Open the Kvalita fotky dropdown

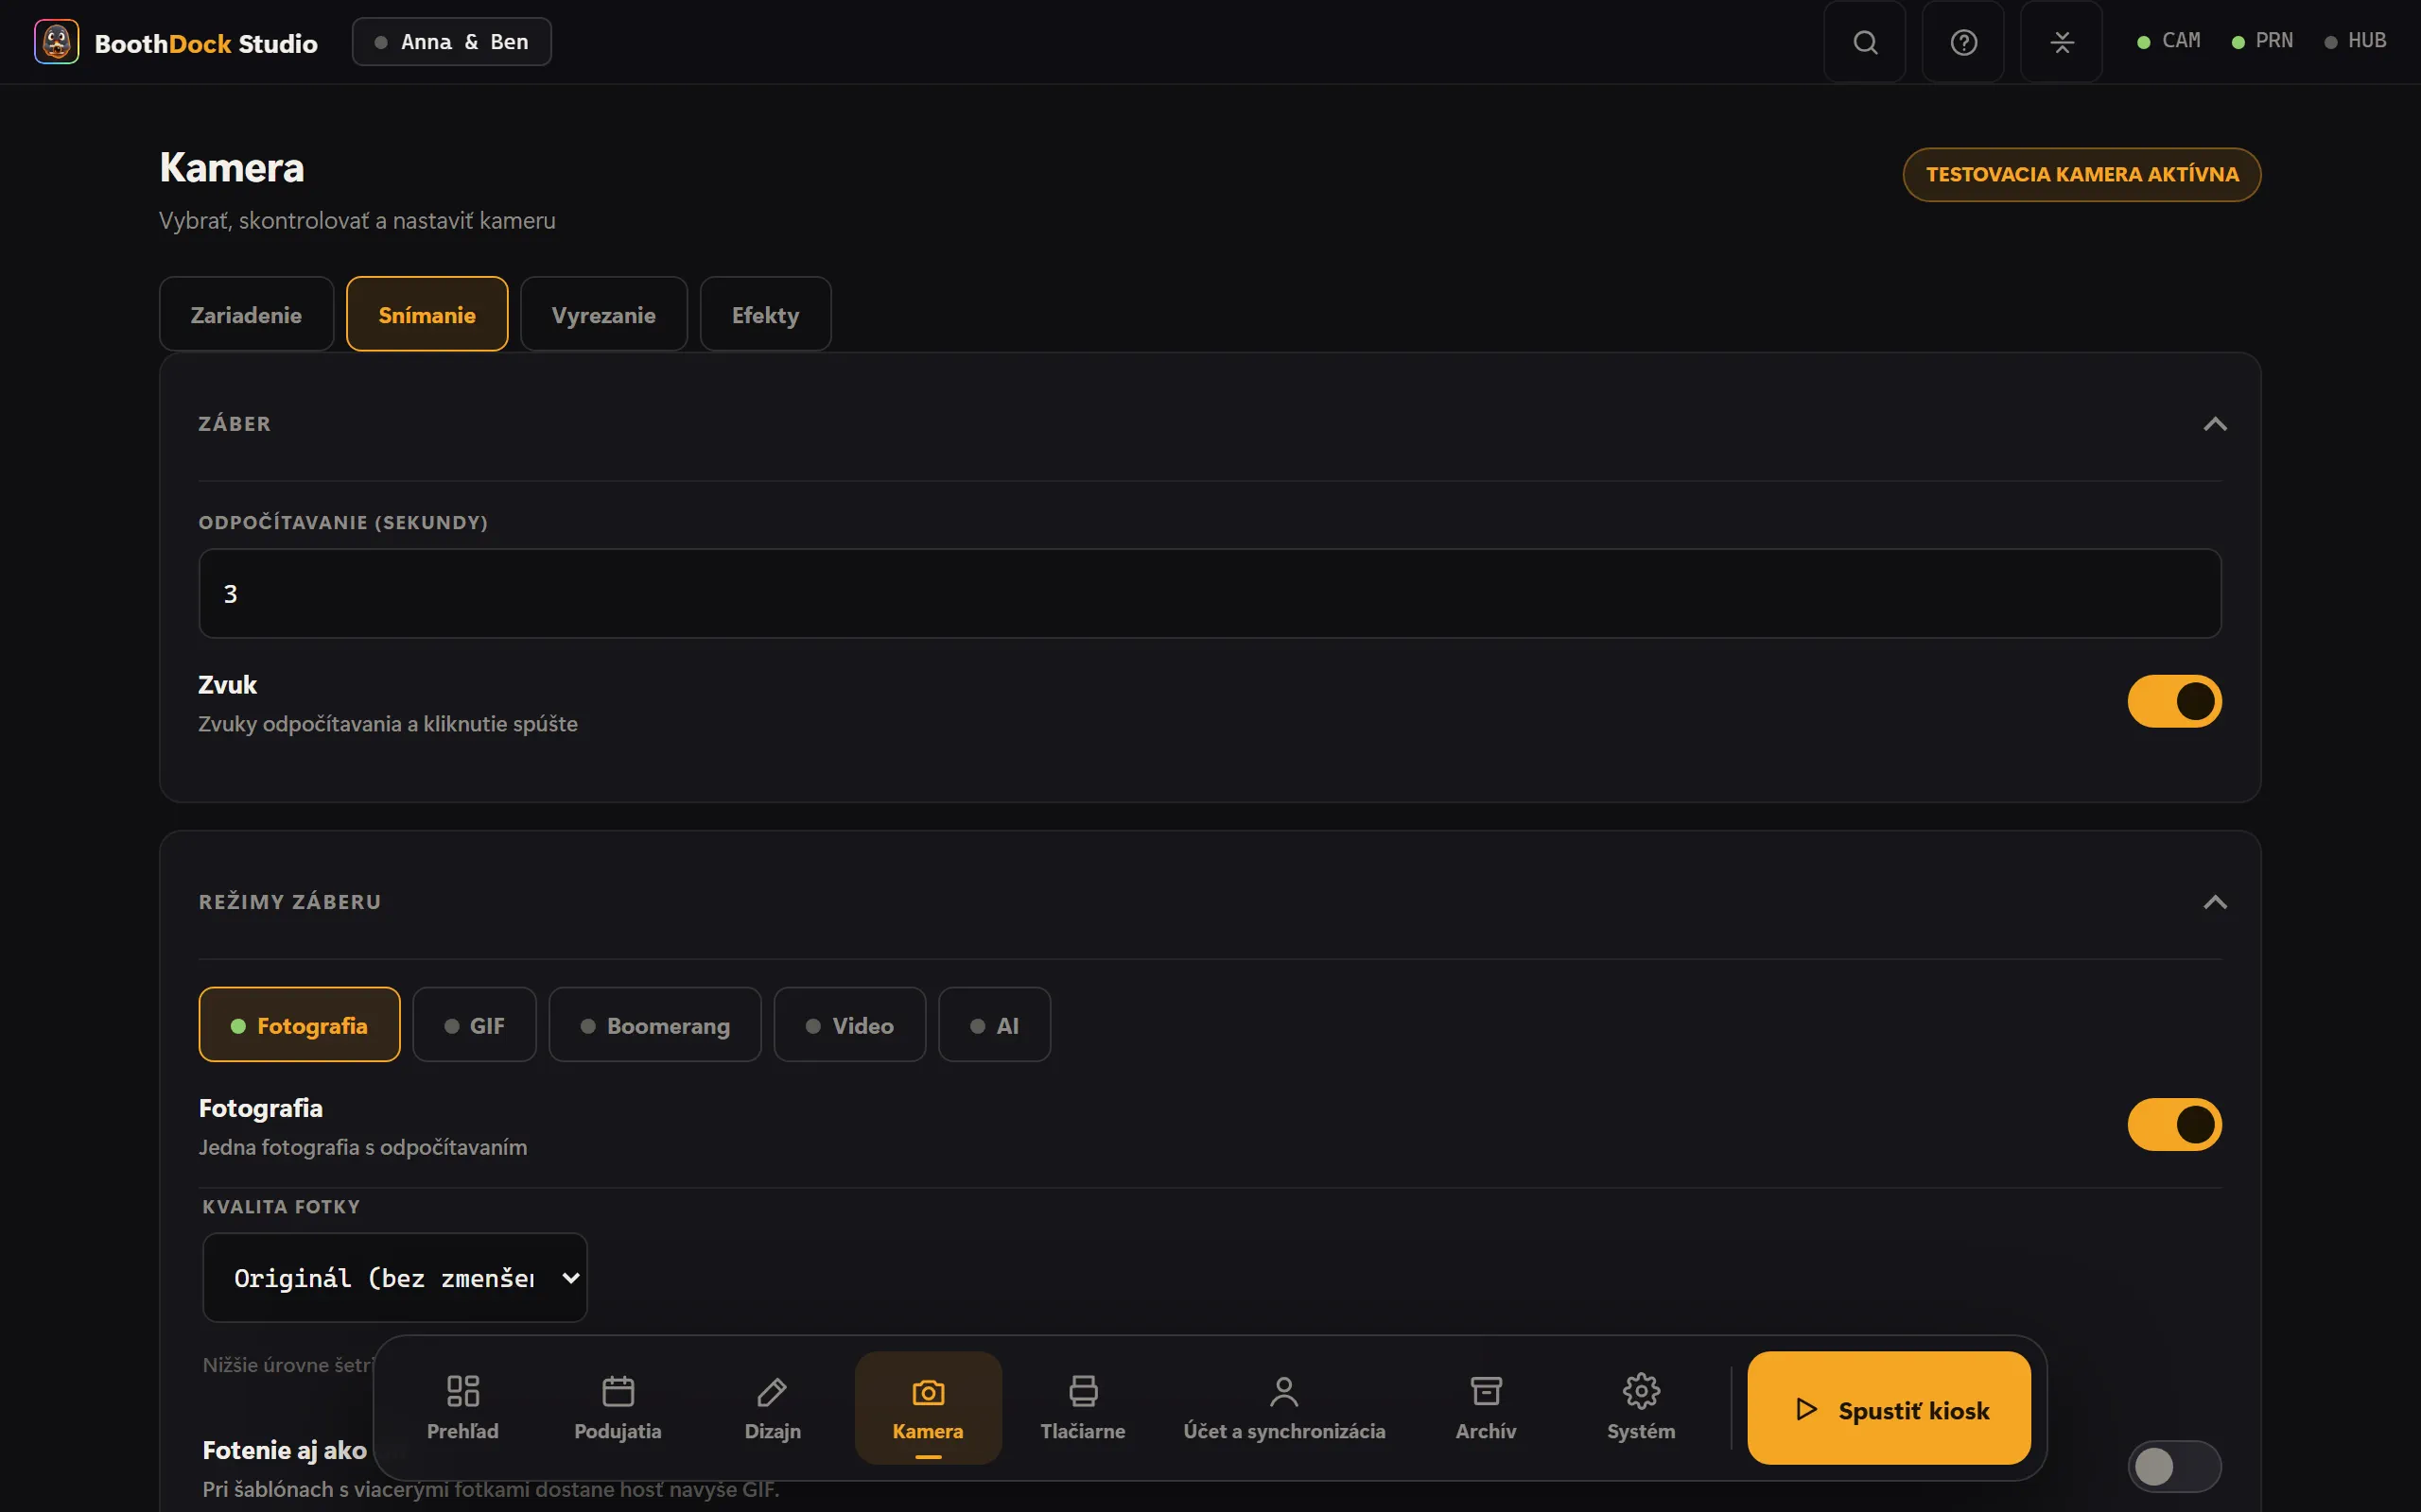(x=394, y=1277)
